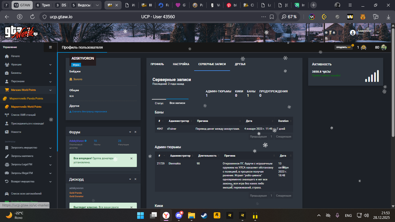
Task: Bookmark this page icon
Action: coord(272,17)
